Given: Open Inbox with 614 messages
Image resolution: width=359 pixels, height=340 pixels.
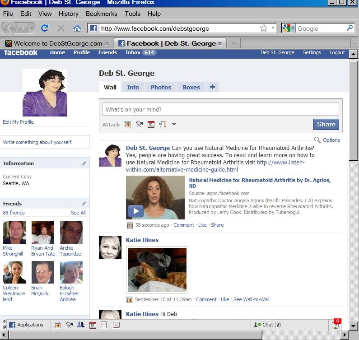Looking at the screenshot, I should click(140, 52).
